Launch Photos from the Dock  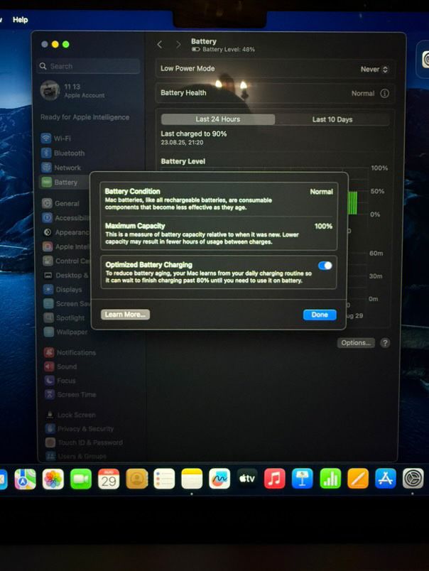click(53, 479)
